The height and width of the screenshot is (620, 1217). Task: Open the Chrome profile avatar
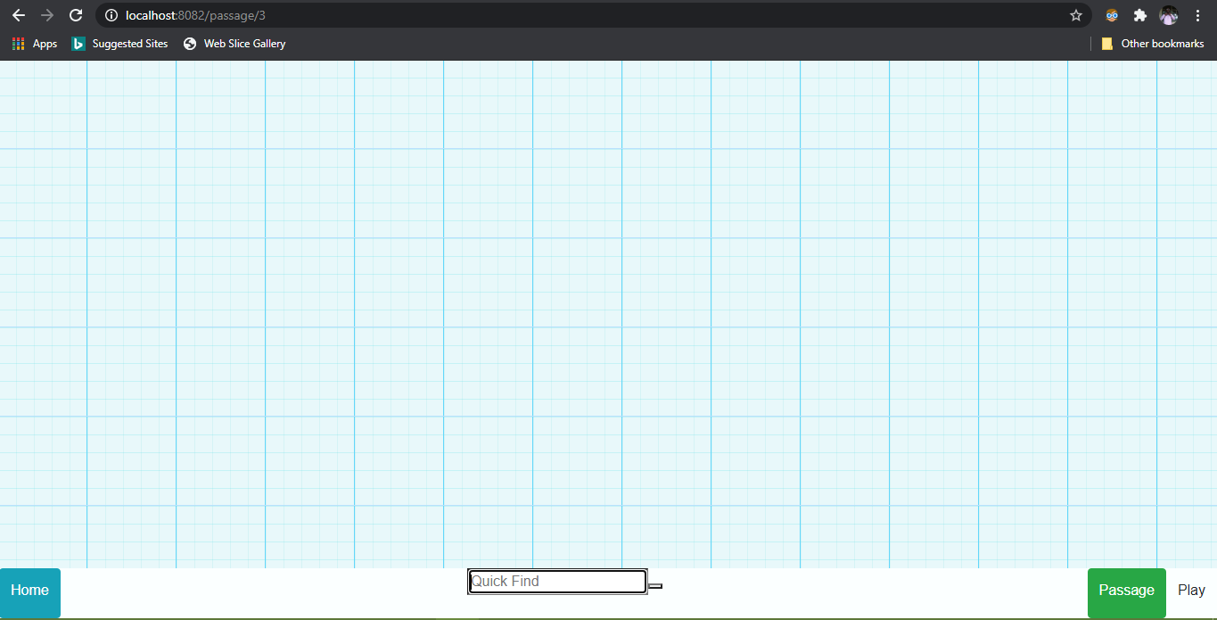point(1168,15)
